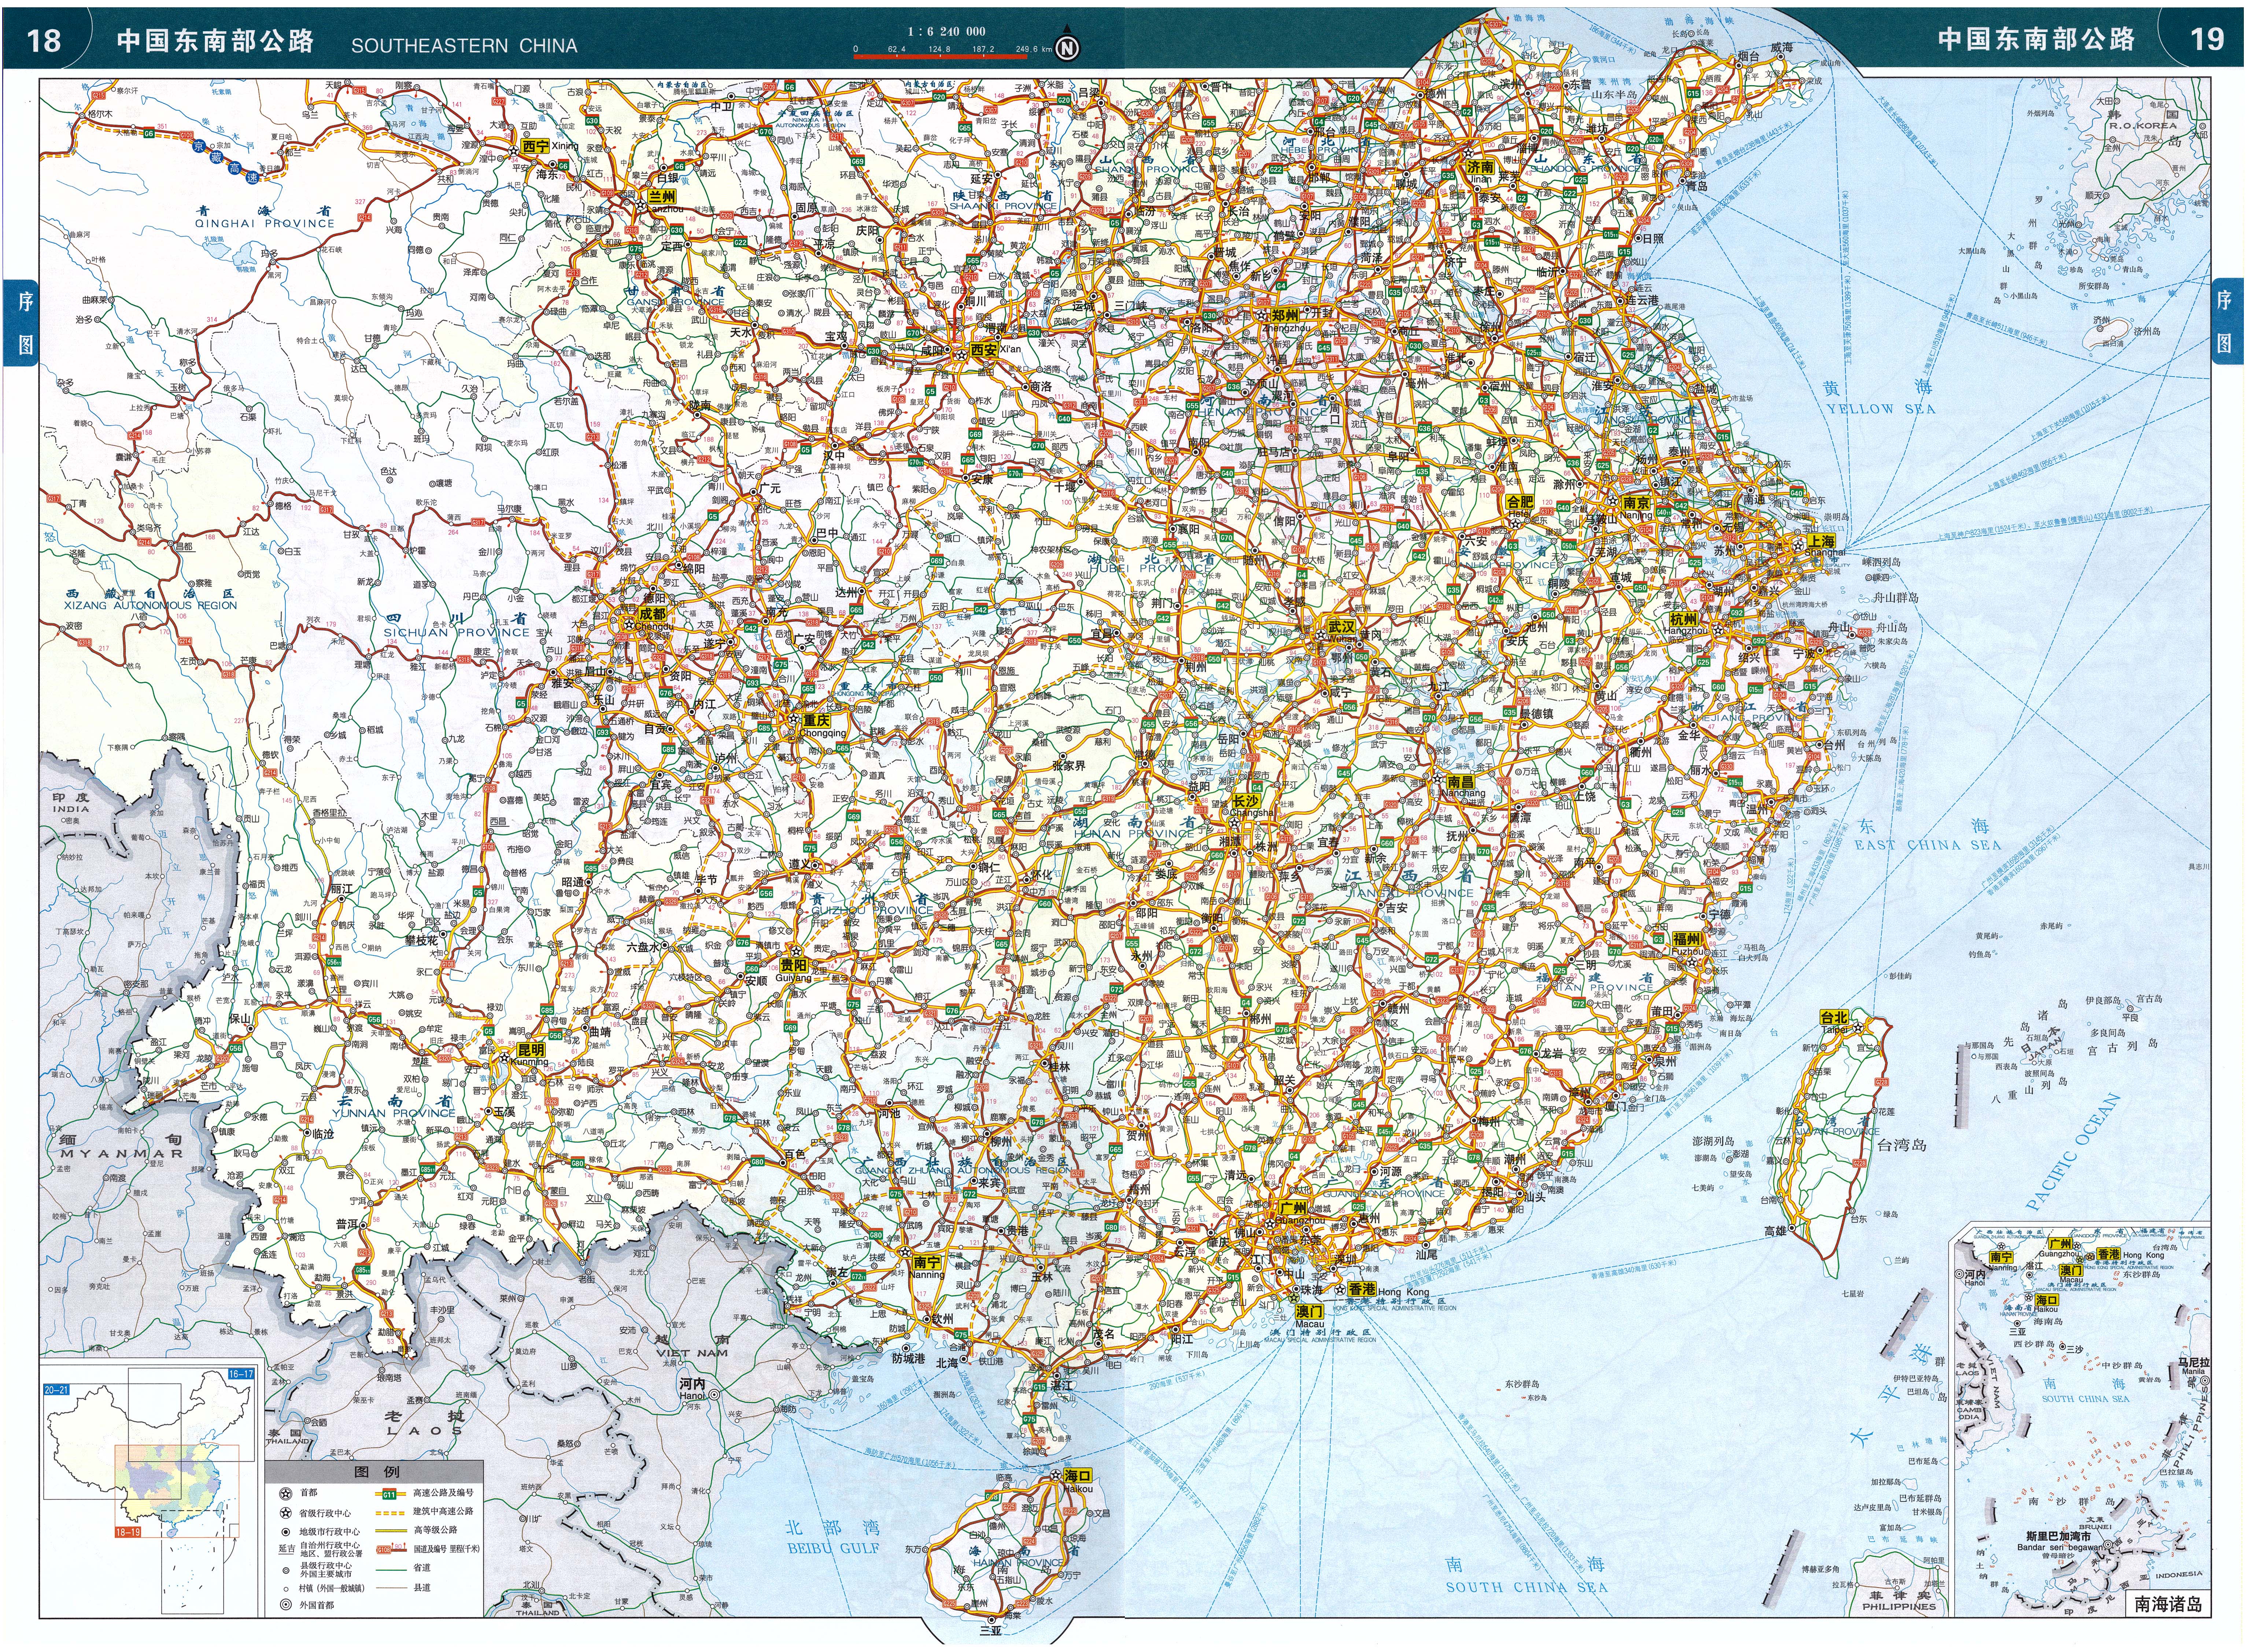The height and width of the screenshot is (1652, 2246).
Task: Click the capital symbol in the legend
Action: click(286, 1494)
